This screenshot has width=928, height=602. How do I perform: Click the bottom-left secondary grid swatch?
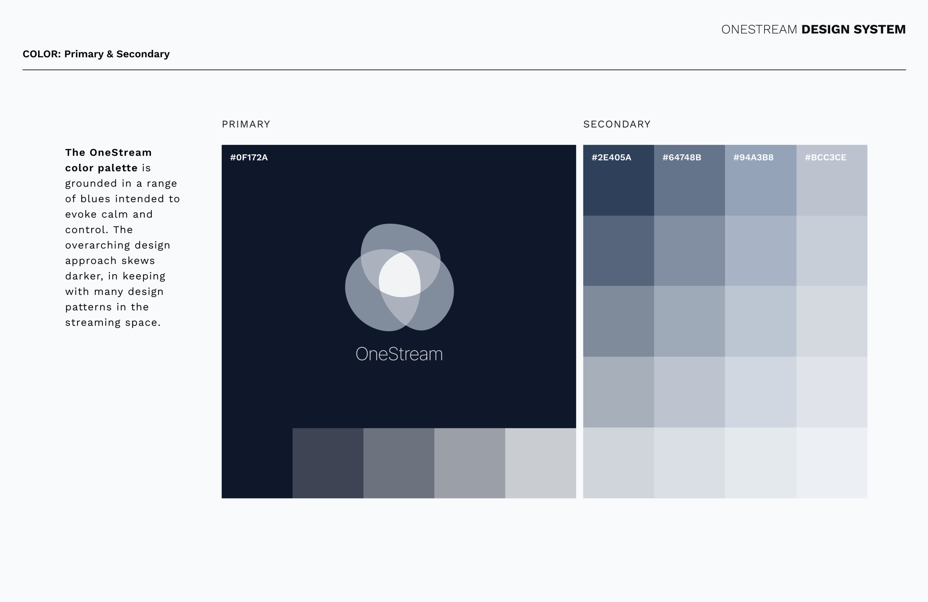pyautogui.click(x=618, y=463)
